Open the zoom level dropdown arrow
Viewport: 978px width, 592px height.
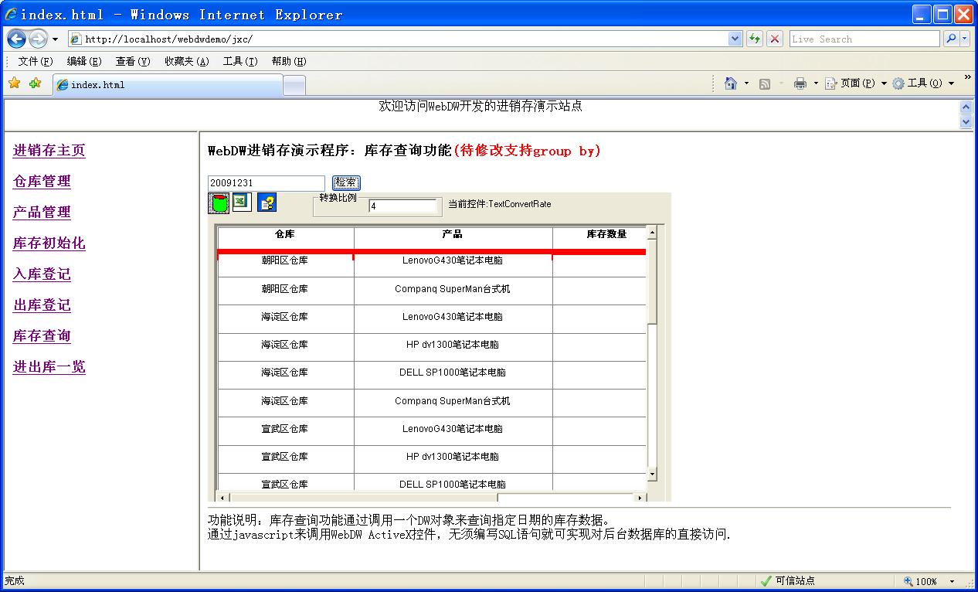(952, 581)
